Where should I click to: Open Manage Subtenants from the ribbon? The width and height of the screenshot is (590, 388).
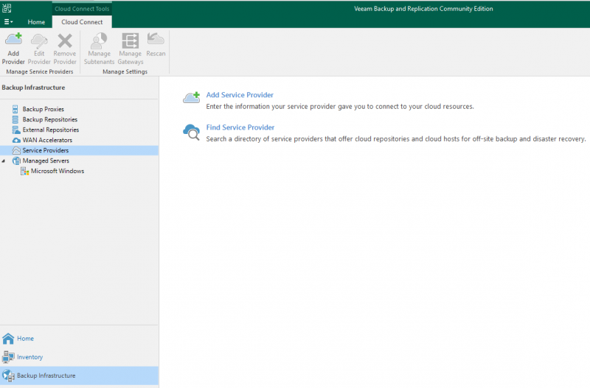coord(99,49)
